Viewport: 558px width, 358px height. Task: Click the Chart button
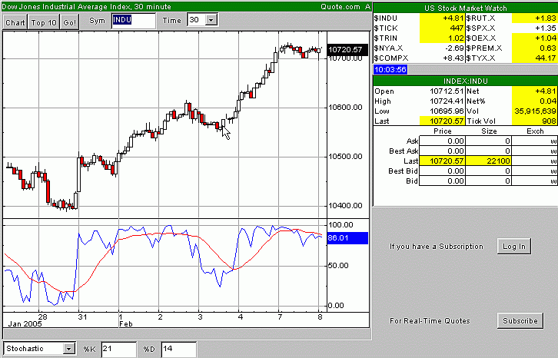[x=15, y=22]
